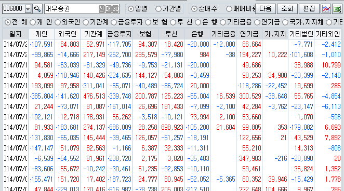This screenshot has height=191, width=344.
Task: Click the 30 badge icon beside 대우증권
Action: coord(115,9)
